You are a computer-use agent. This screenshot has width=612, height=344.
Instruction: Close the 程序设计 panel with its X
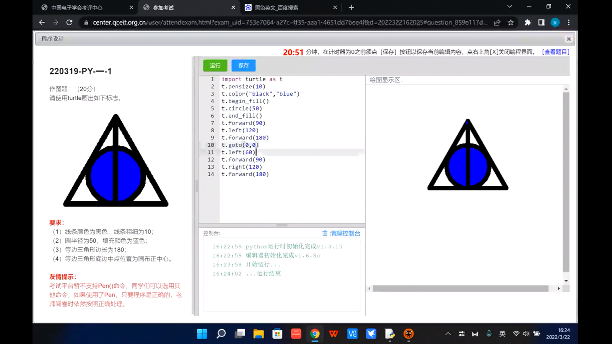(x=569, y=39)
